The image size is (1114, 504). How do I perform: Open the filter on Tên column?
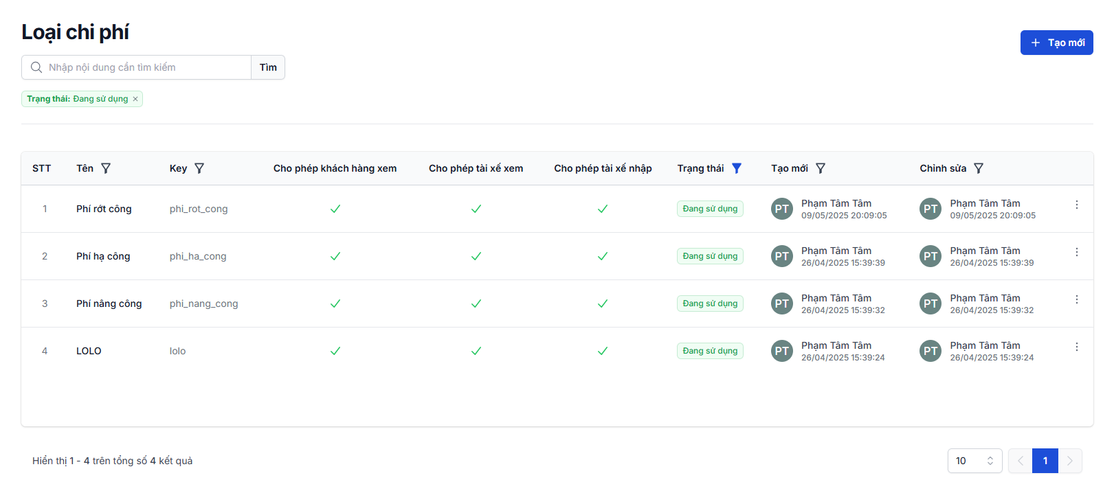106,168
